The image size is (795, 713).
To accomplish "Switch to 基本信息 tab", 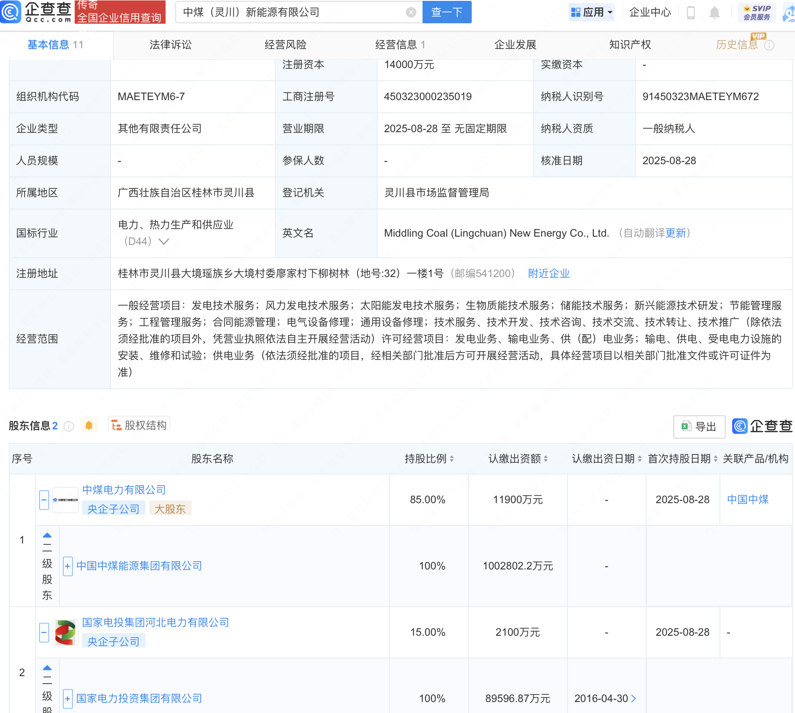I will 55,45.
